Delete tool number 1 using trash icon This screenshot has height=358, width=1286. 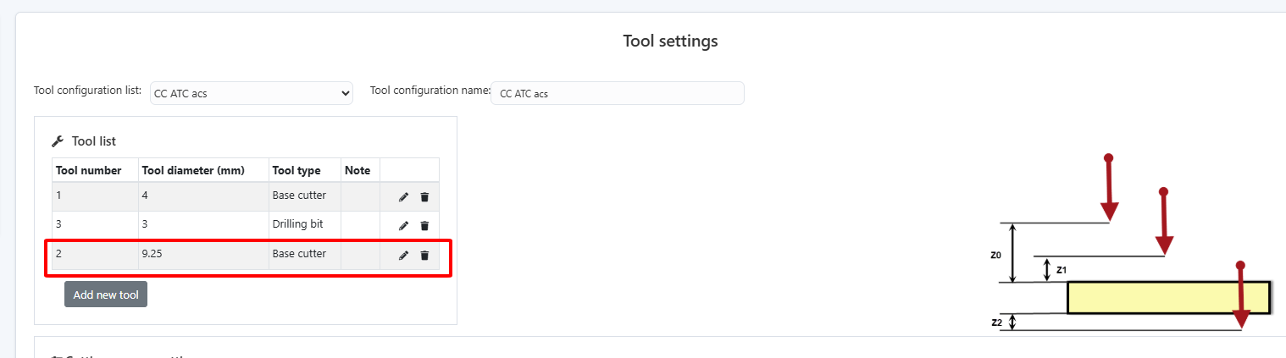(424, 197)
